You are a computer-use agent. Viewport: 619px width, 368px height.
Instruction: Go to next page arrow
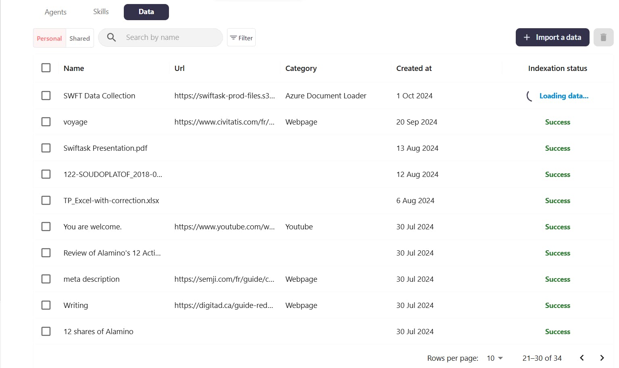coord(602,358)
